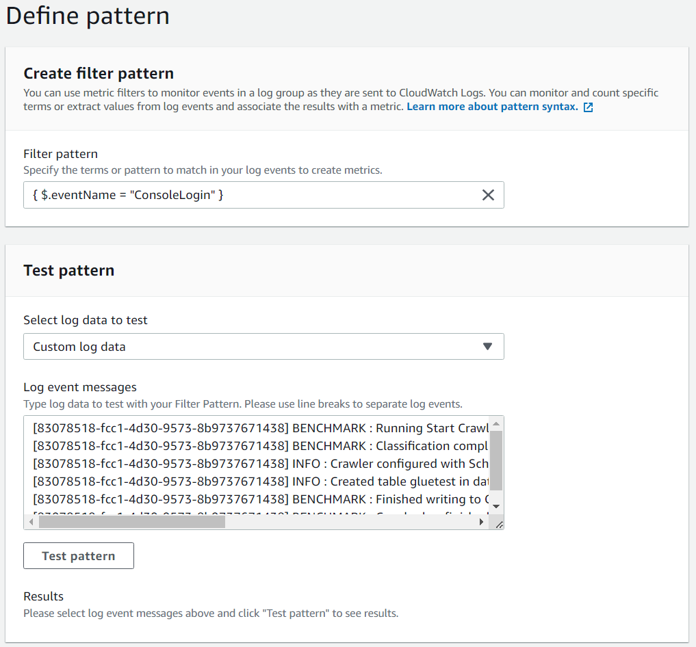Open Learn more about pattern syntax link
This screenshot has width=696, height=647.
coord(492,107)
